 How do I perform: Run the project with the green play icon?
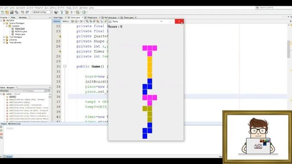click(72, 12)
